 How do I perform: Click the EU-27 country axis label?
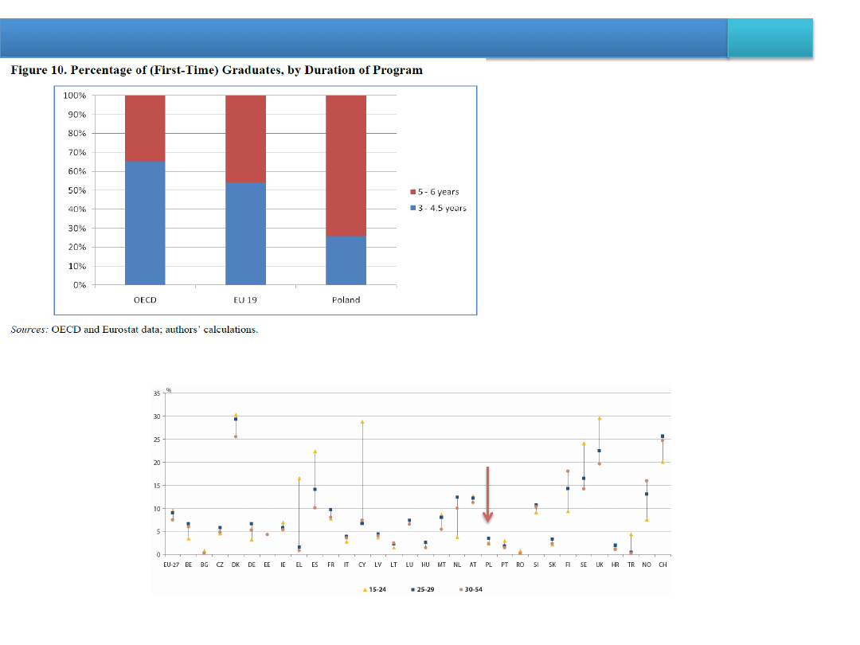tap(171, 564)
